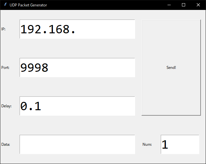
Task: Click the Num field with value 1
Action: (x=180, y=144)
